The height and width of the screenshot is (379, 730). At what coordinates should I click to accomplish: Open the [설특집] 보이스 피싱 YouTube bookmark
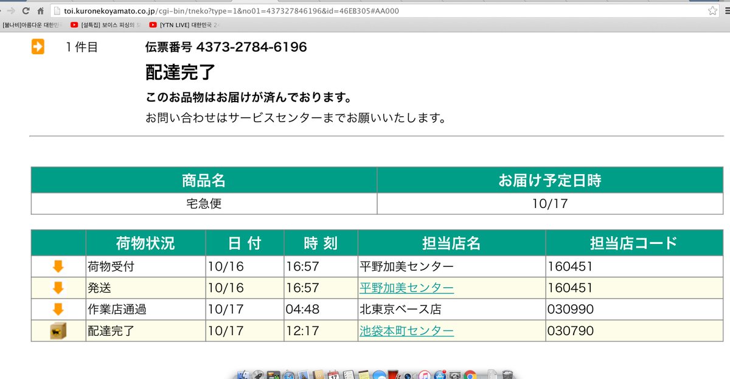tap(105, 25)
